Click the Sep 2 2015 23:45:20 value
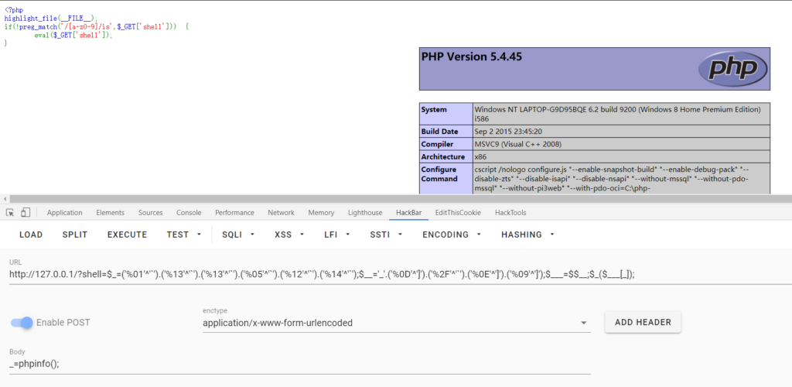 coord(508,132)
